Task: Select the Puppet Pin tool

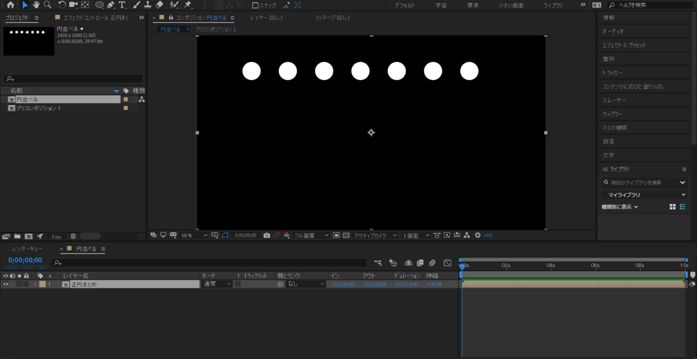Action: coord(188,5)
